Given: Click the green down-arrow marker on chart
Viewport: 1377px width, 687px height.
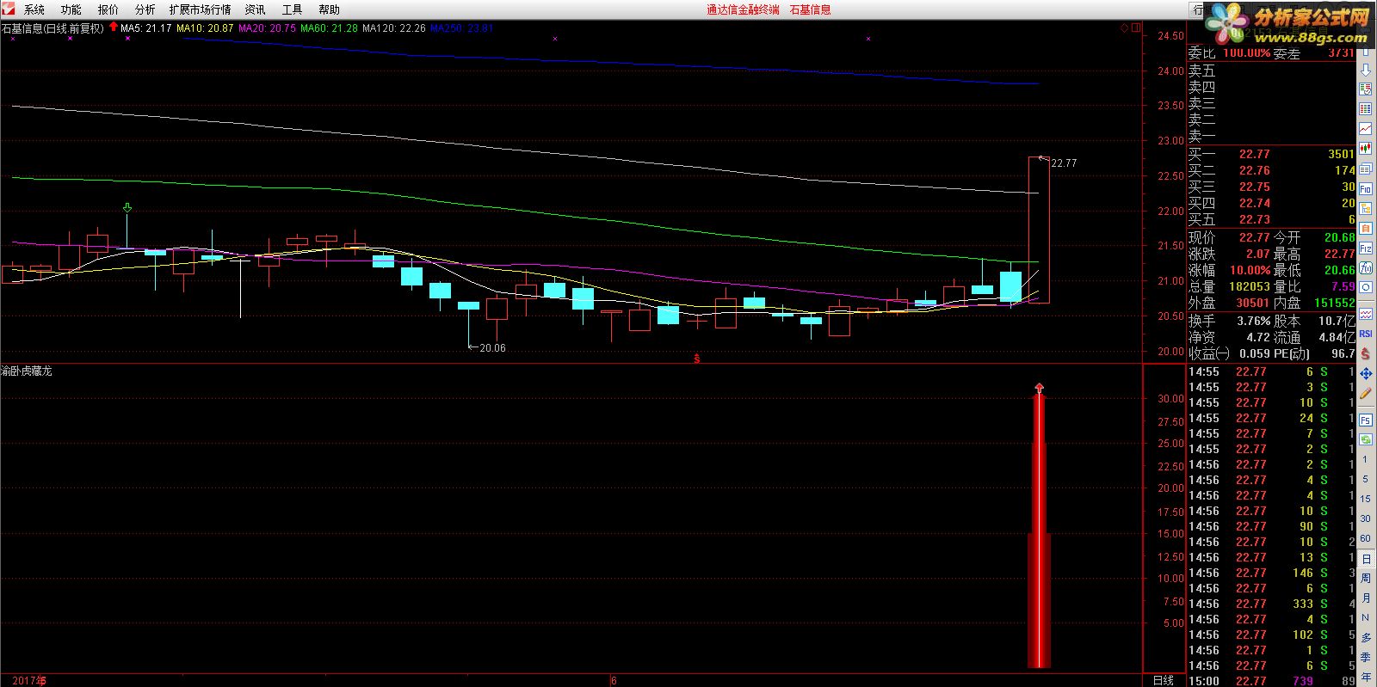Looking at the screenshot, I should [x=127, y=207].
